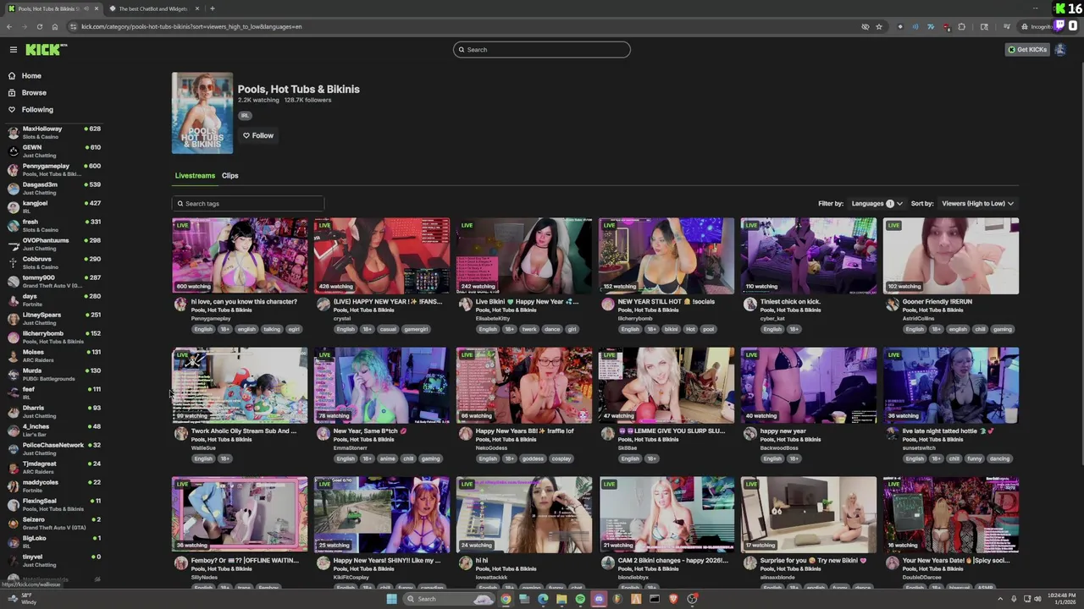This screenshot has height=609, width=1084.
Task: Open kangjoel channel in sidebar
Action: point(53,206)
